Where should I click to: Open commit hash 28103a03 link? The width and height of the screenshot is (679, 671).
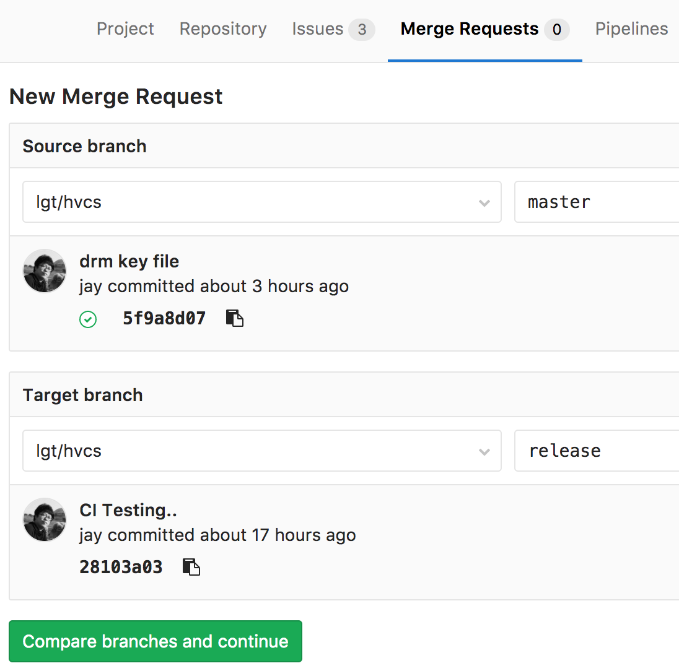click(121, 567)
